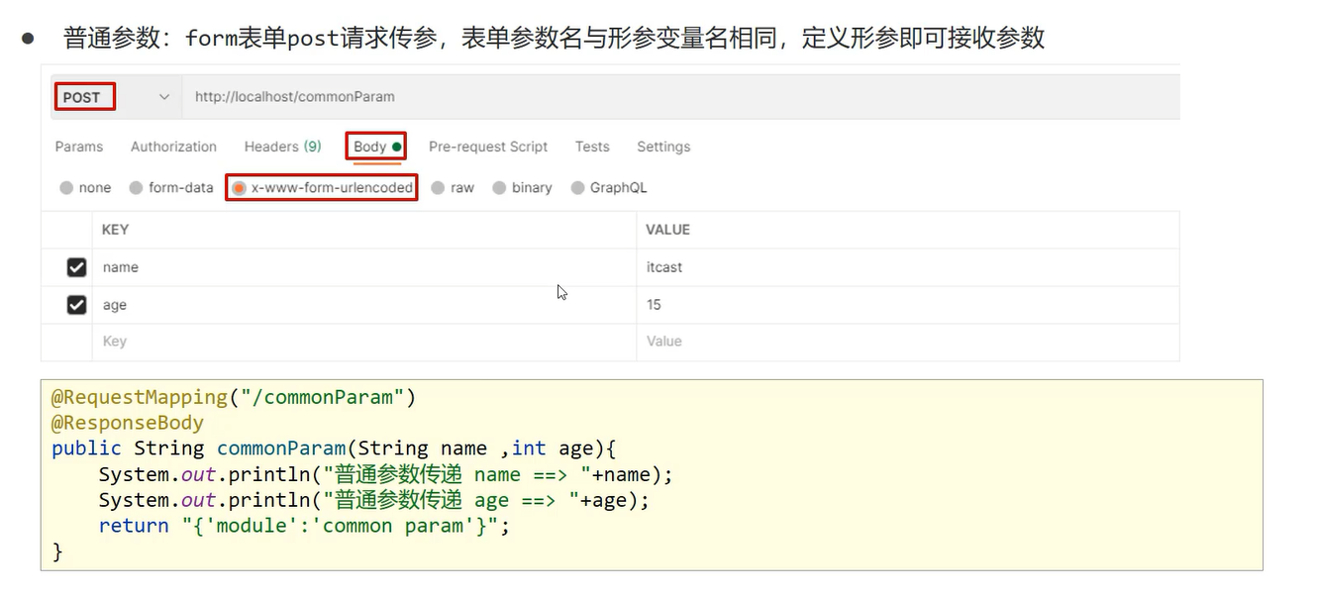Choose the form-data radio option
1318x598 pixels.
click(x=137, y=188)
